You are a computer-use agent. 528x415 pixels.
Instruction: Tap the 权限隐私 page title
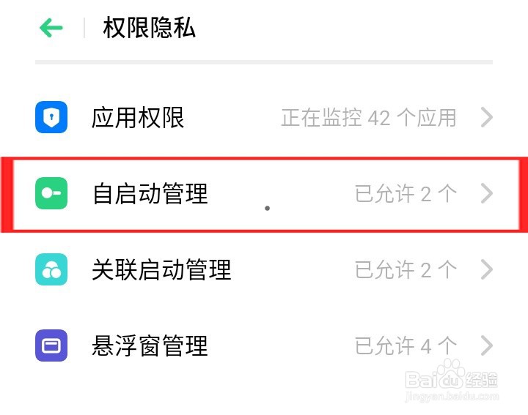point(149,29)
